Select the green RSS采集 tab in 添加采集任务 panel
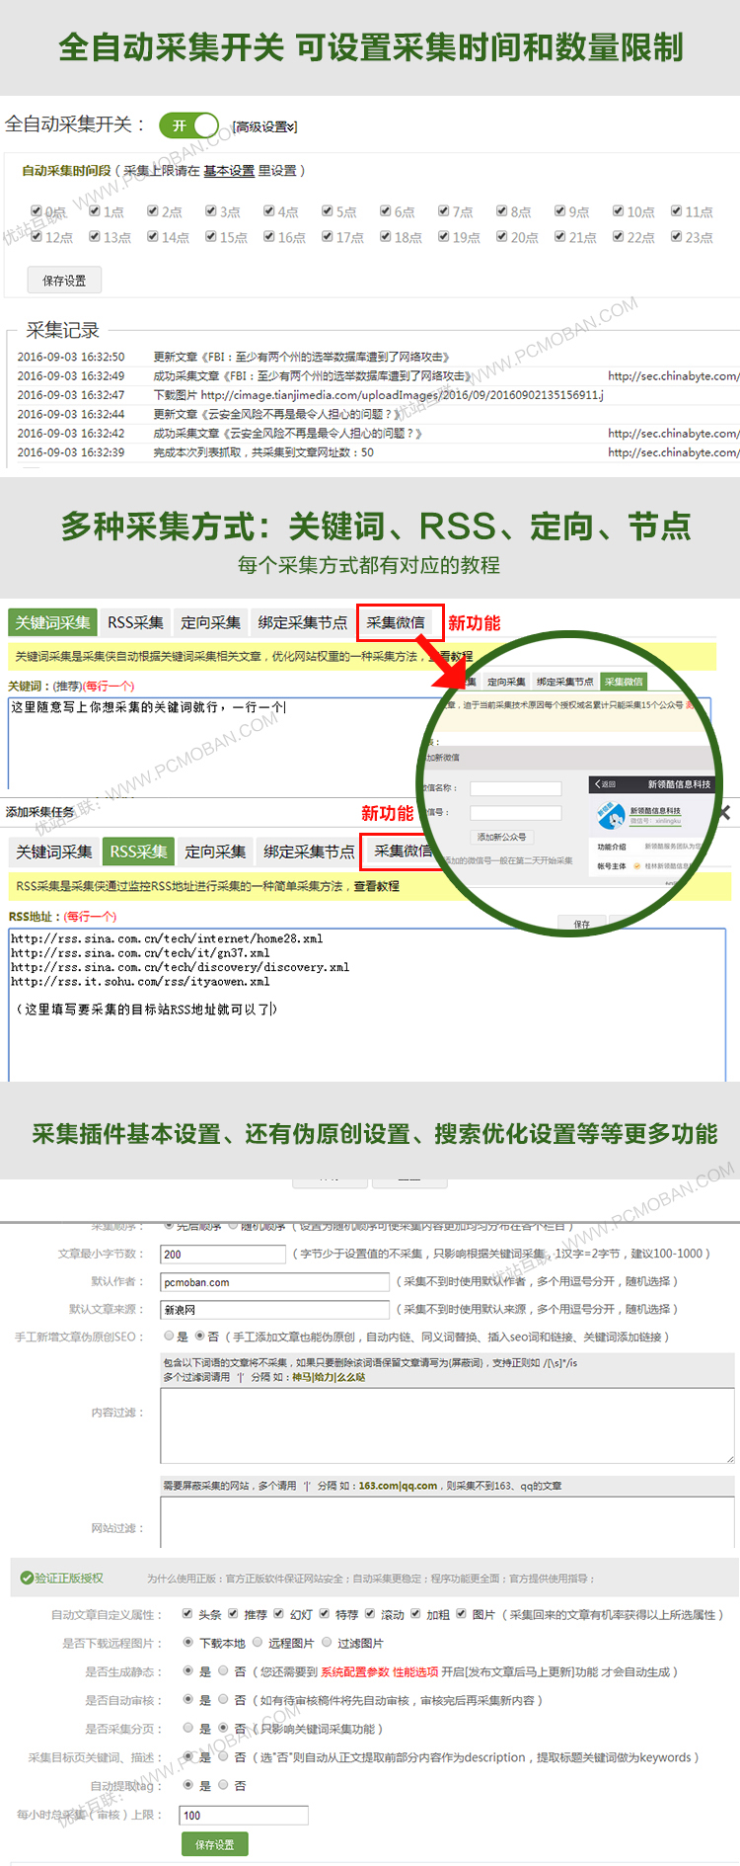Viewport: 740px width, 1866px height. pyautogui.click(x=138, y=852)
